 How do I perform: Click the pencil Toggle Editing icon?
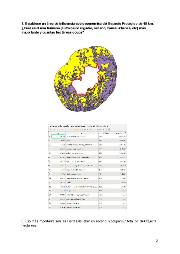click(x=50, y=130)
